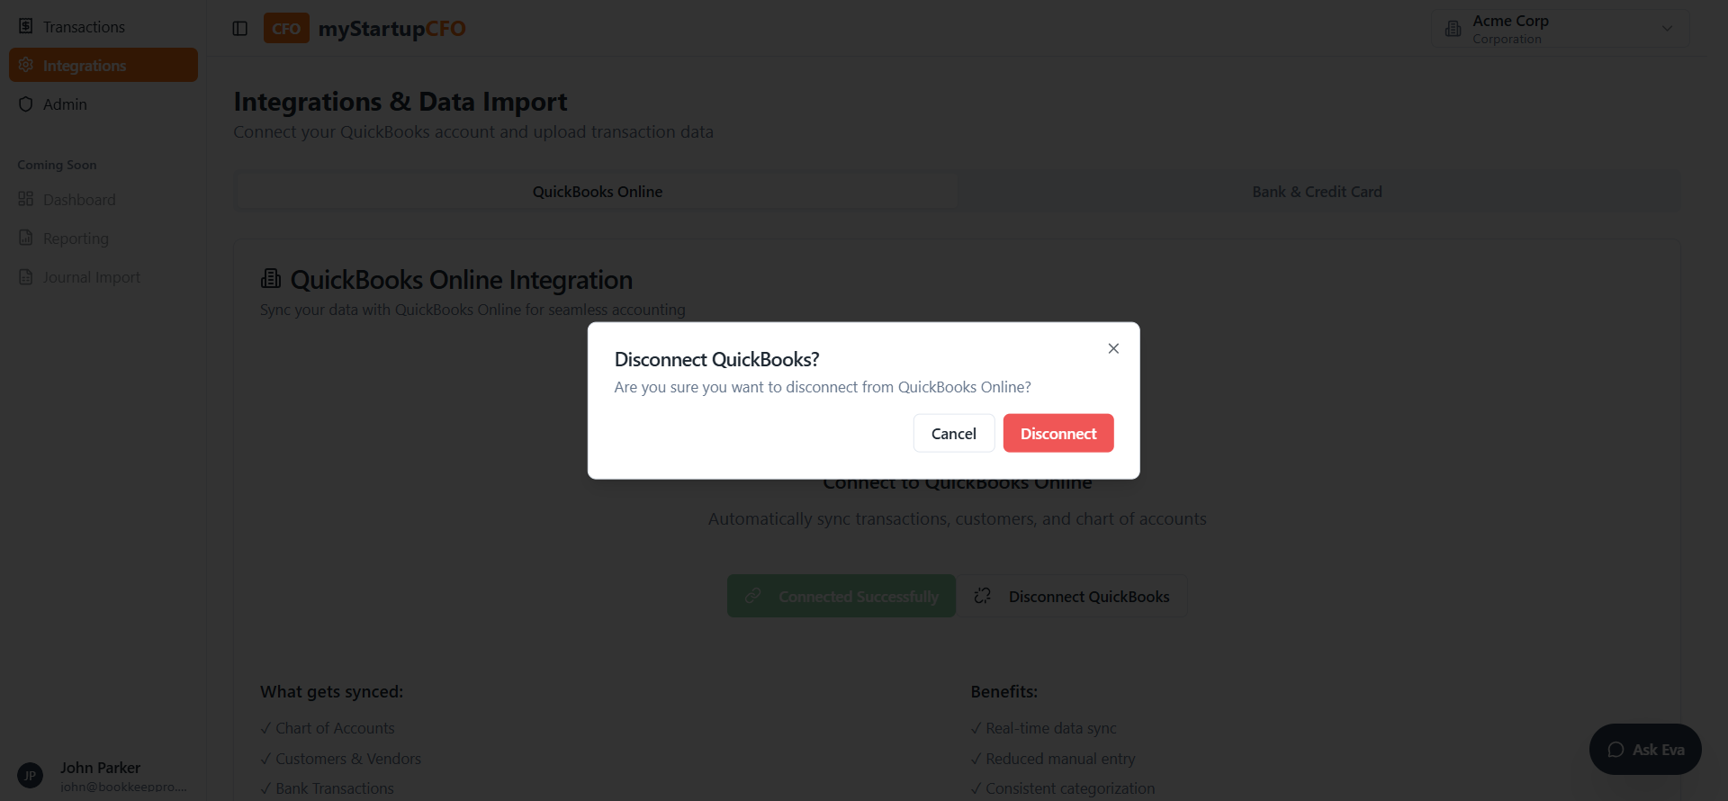This screenshot has width=1728, height=801.
Task: Click the Transactions receipt icon
Action: [26, 26]
